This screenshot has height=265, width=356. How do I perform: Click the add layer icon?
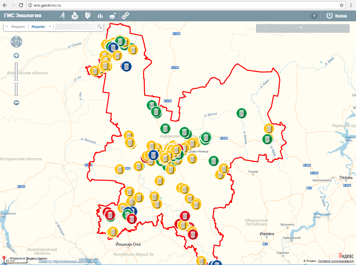[x=113, y=16]
